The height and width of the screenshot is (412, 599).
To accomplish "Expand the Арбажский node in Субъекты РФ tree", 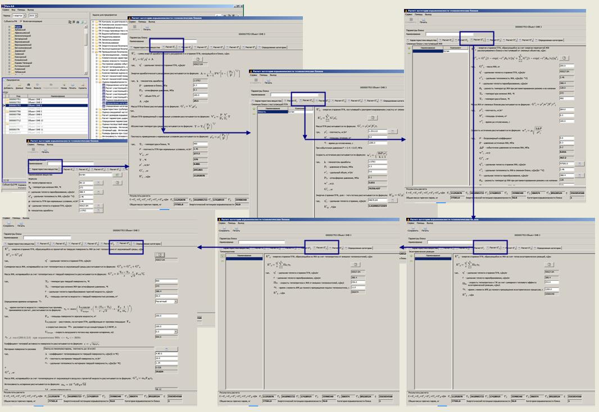I will 9,30.
